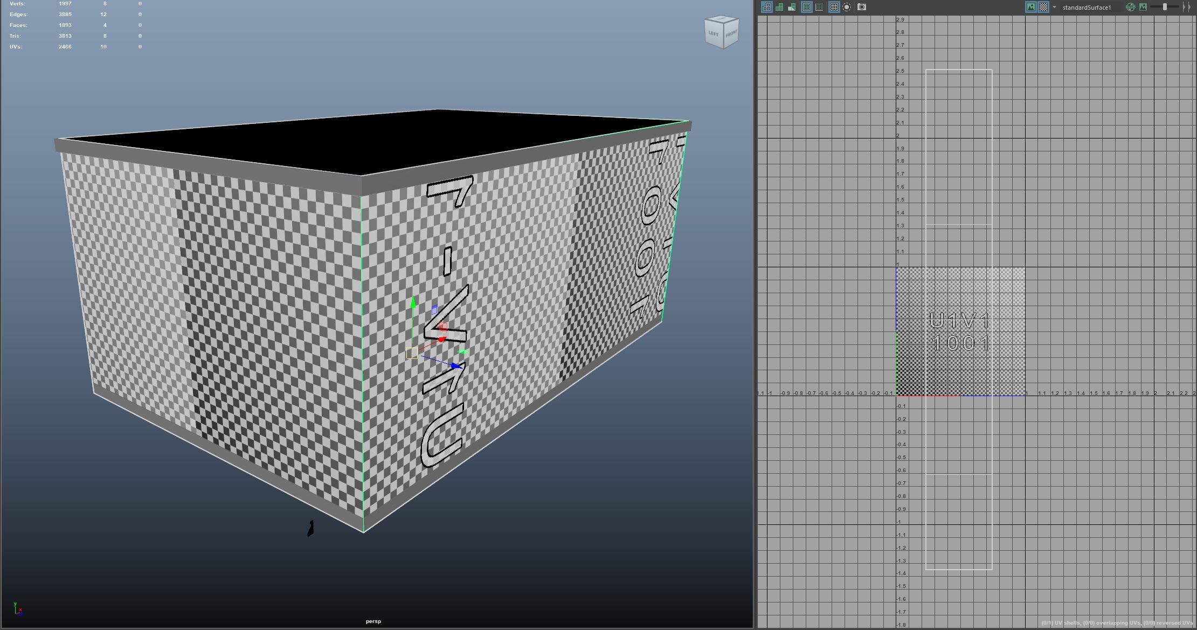Image resolution: width=1197 pixels, height=630 pixels.
Task: Click the 'Verts:' heads-up display label
Action: coord(17,4)
